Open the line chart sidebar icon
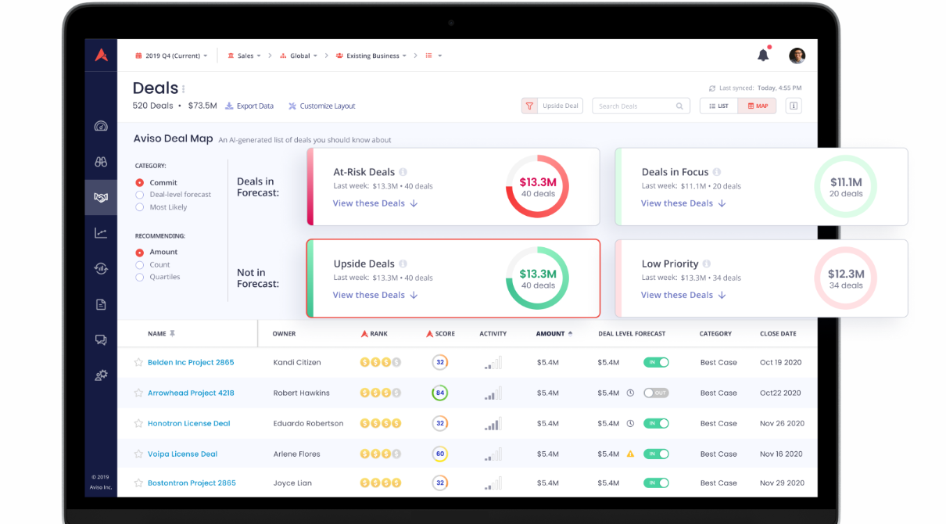The width and height of the screenshot is (946, 524). [x=101, y=233]
